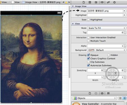This screenshot has height=105, width=127.
Task: Show the Media library
Action: coord(108,93)
